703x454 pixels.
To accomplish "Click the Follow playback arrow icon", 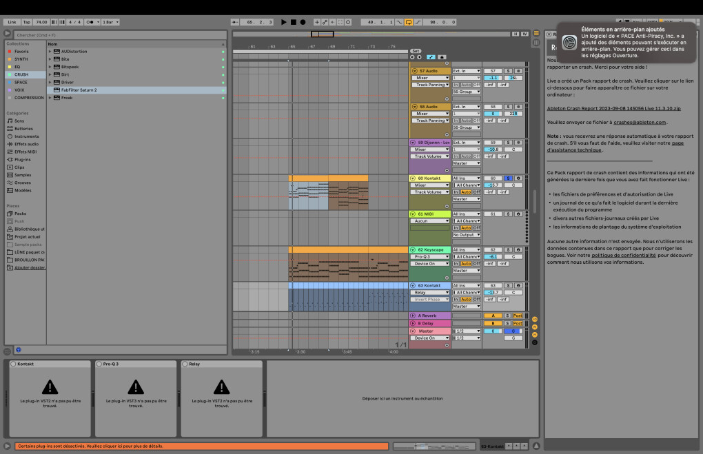I will [234, 22].
